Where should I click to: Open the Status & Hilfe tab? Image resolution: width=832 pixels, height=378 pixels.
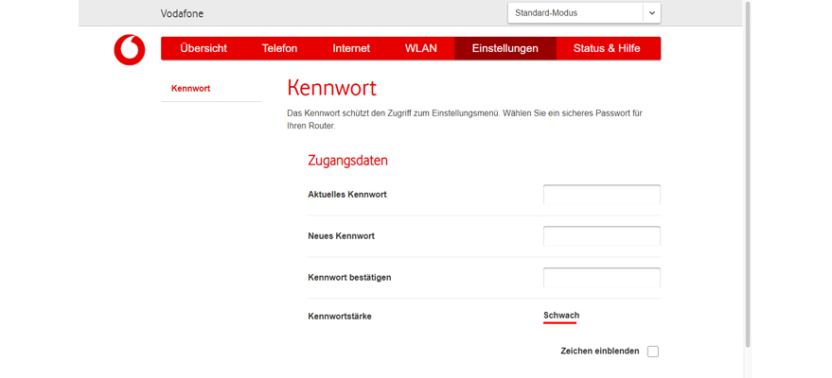point(607,48)
